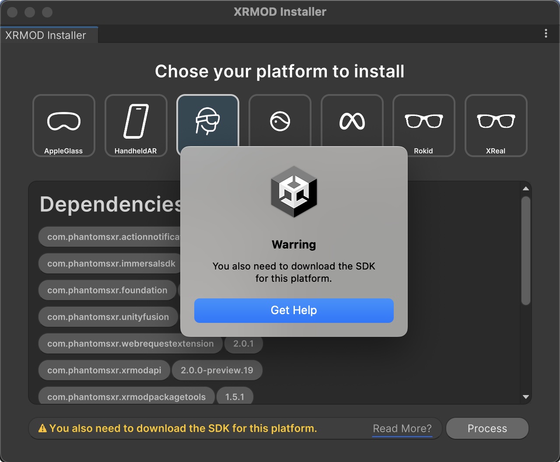Select the Meta platform tile
560x462 pixels.
pyautogui.click(x=352, y=121)
